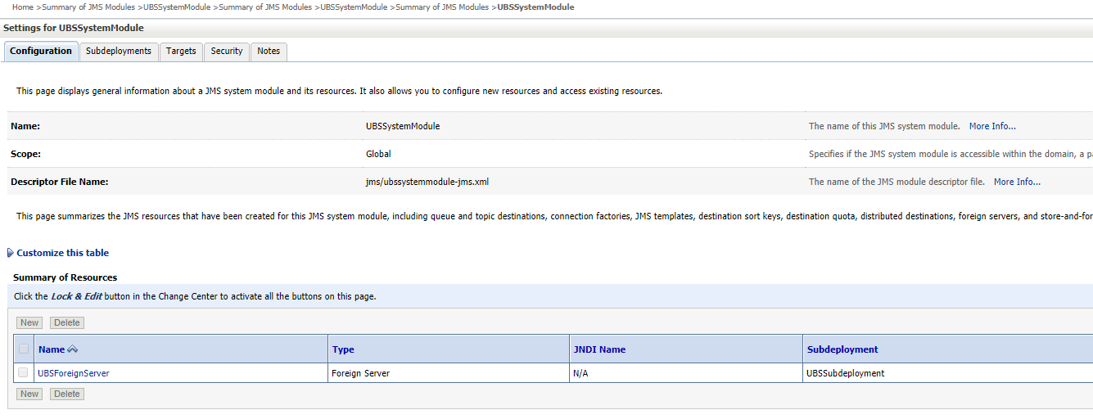Image resolution: width=1093 pixels, height=419 pixels.
Task: Click the Settings for UBSSystemModule title
Action: 74,28
